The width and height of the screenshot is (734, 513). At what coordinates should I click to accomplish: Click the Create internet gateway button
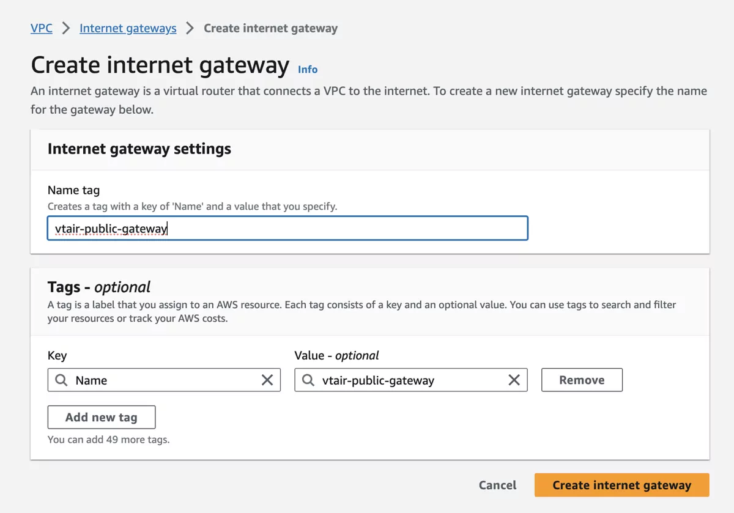click(621, 485)
